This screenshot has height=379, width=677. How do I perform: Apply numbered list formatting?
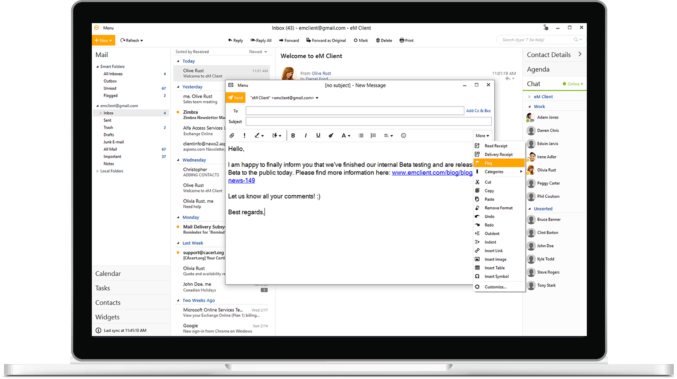coord(373,135)
